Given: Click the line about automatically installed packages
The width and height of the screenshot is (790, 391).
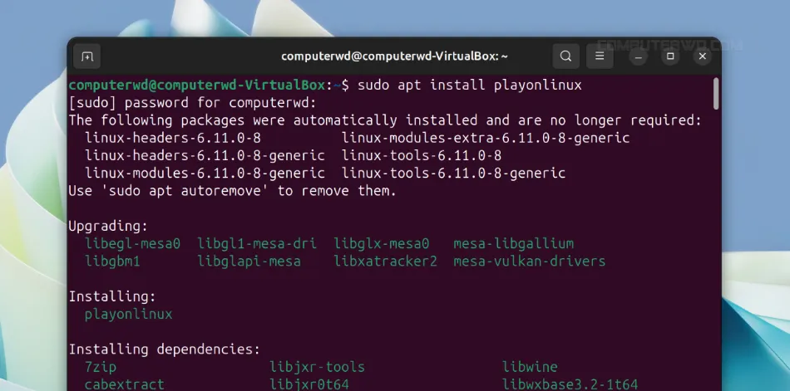Looking at the screenshot, I should click(385, 120).
